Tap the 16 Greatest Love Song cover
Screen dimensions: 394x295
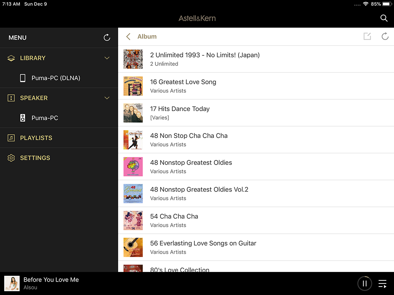click(x=133, y=86)
